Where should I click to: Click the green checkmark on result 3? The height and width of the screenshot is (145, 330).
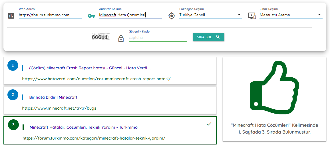(x=209, y=124)
